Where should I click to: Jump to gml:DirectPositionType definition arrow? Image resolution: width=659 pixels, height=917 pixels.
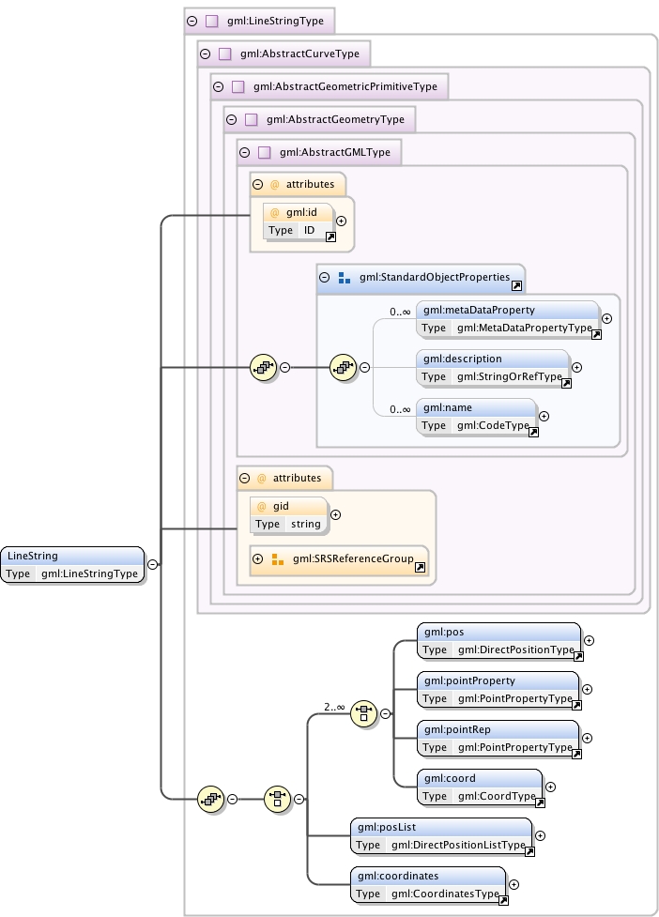(578, 656)
